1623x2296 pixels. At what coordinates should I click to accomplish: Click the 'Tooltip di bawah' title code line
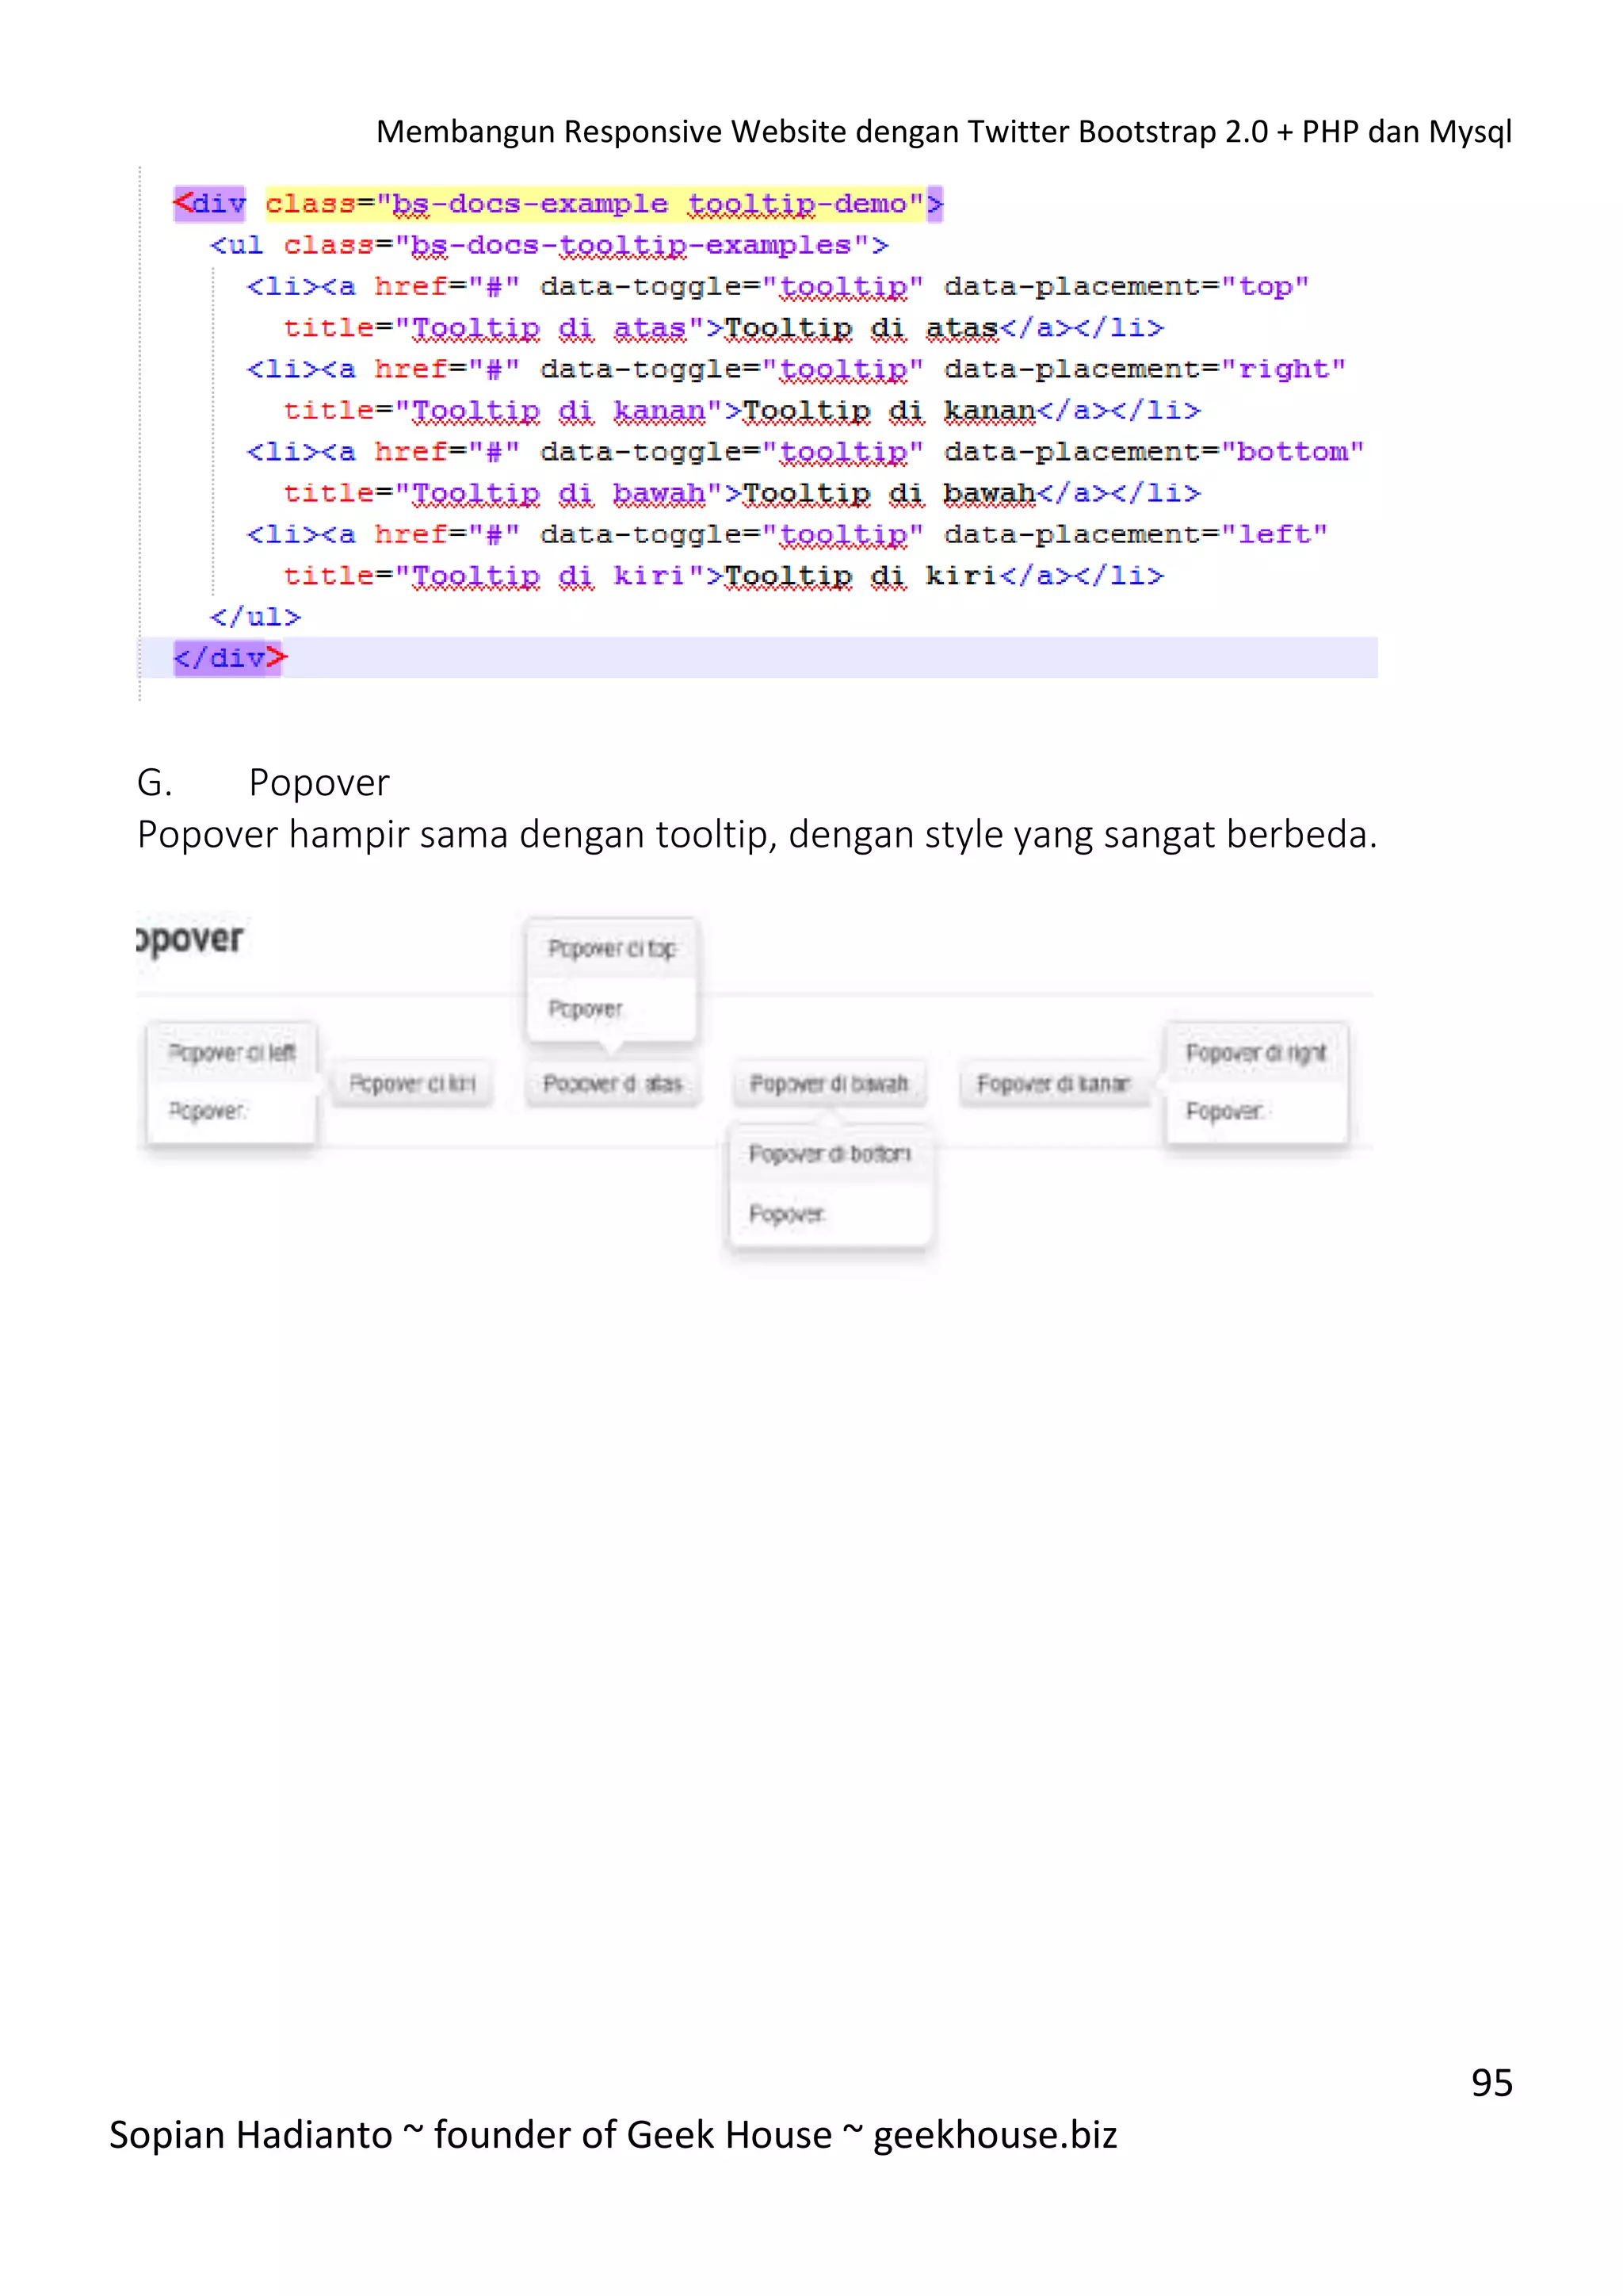pyautogui.click(x=743, y=493)
